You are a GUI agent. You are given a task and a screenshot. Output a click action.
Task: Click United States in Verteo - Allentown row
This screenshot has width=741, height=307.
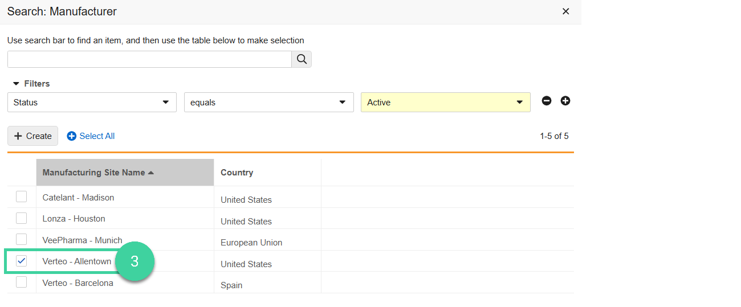pos(246,264)
